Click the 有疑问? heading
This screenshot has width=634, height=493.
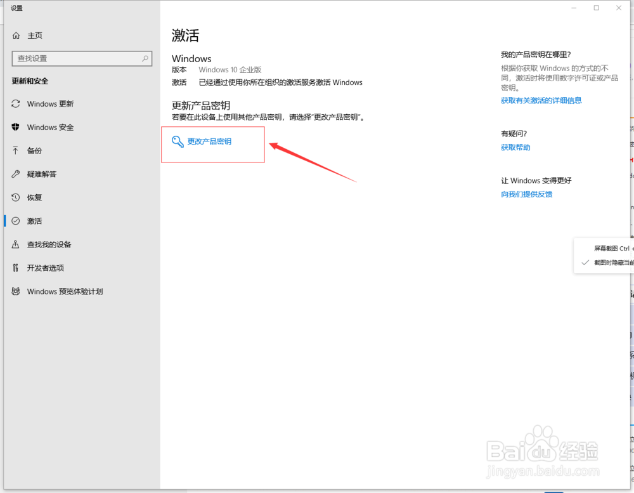coord(514,134)
